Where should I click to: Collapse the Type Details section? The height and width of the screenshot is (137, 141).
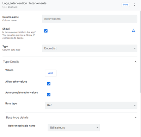coord(135,62)
